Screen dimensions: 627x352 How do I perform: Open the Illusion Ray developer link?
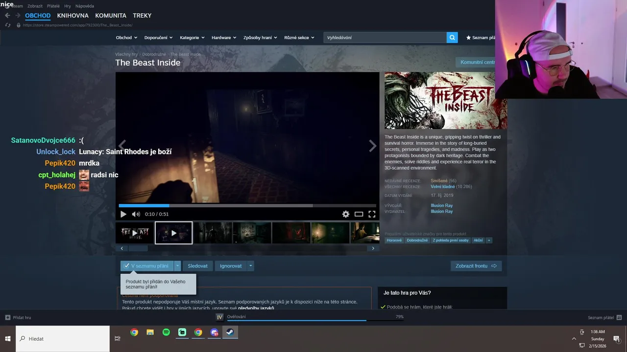[441, 206]
